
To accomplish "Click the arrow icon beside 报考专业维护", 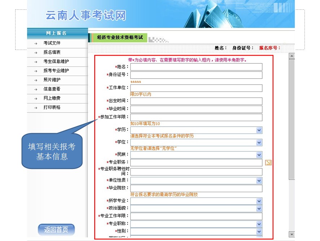I will (x=35, y=70).
